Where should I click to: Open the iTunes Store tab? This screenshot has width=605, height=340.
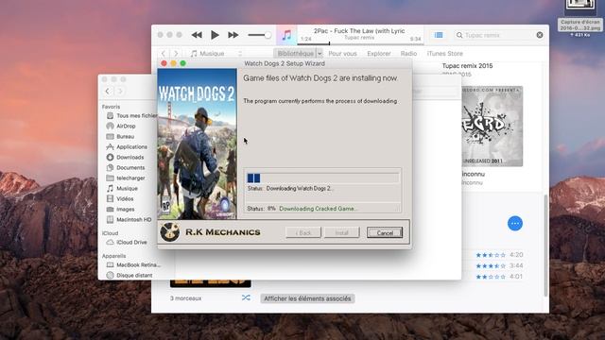point(445,53)
